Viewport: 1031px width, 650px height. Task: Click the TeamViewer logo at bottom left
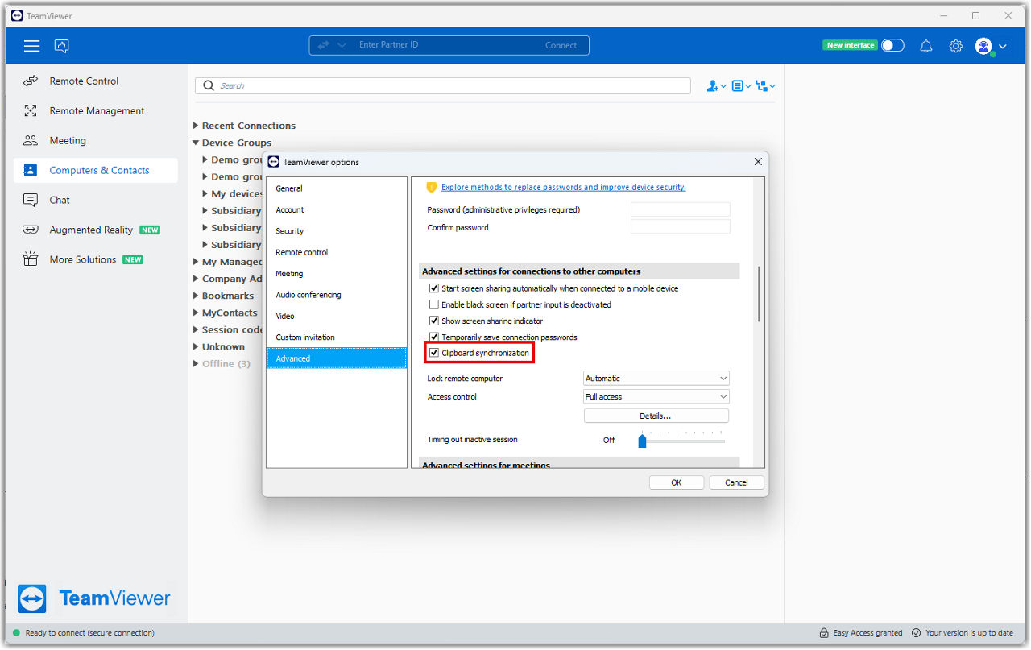(32, 598)
